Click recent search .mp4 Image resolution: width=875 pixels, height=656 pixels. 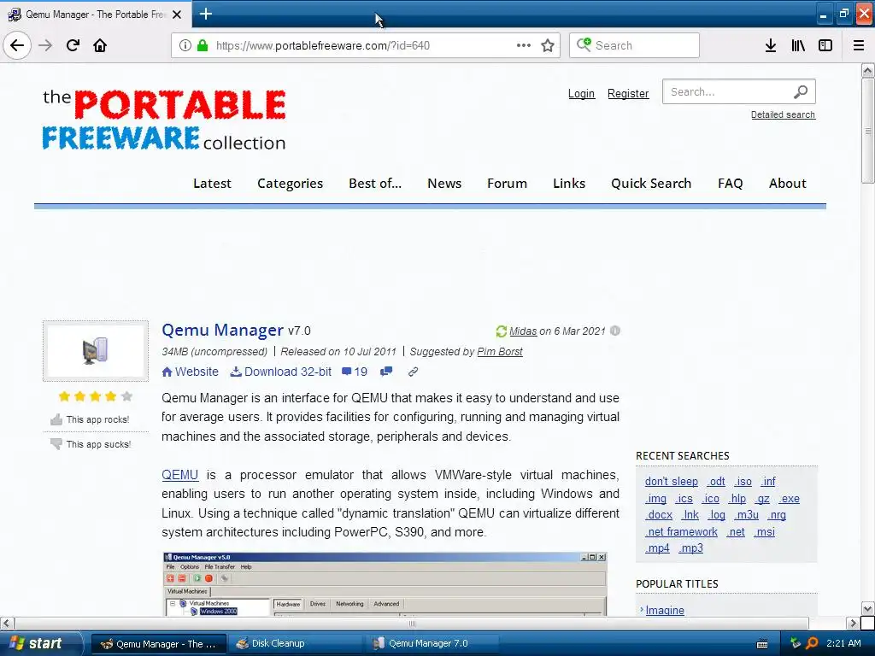[657, 548]
